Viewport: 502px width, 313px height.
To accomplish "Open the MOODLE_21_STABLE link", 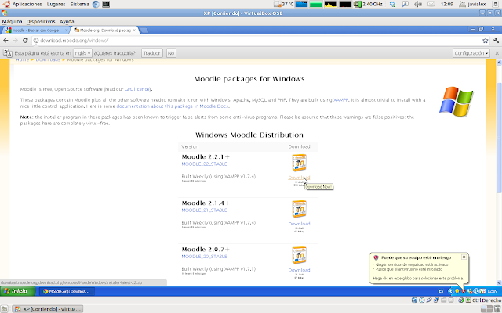I will click(204, 210).
